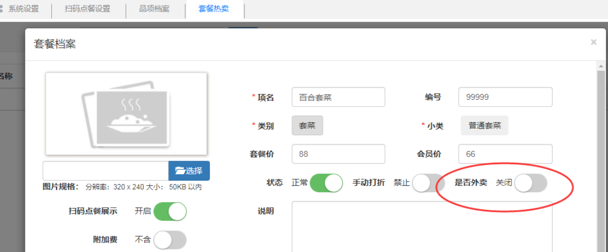
Task: Click the folder 选择 image button
Action: 189,171
